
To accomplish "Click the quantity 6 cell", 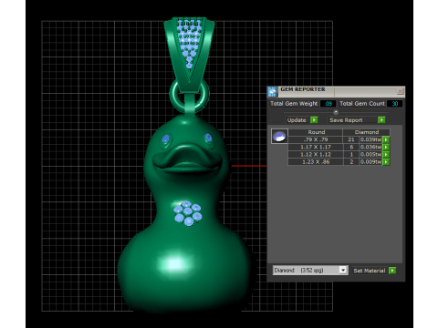I will tap(351, 147).
